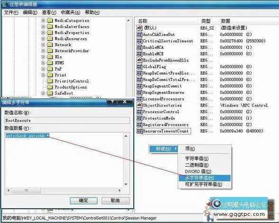This screenshot has width=279, height=223.
Task: Click the AutoChkTimeOut DWORD value icon
Action: 139,34
